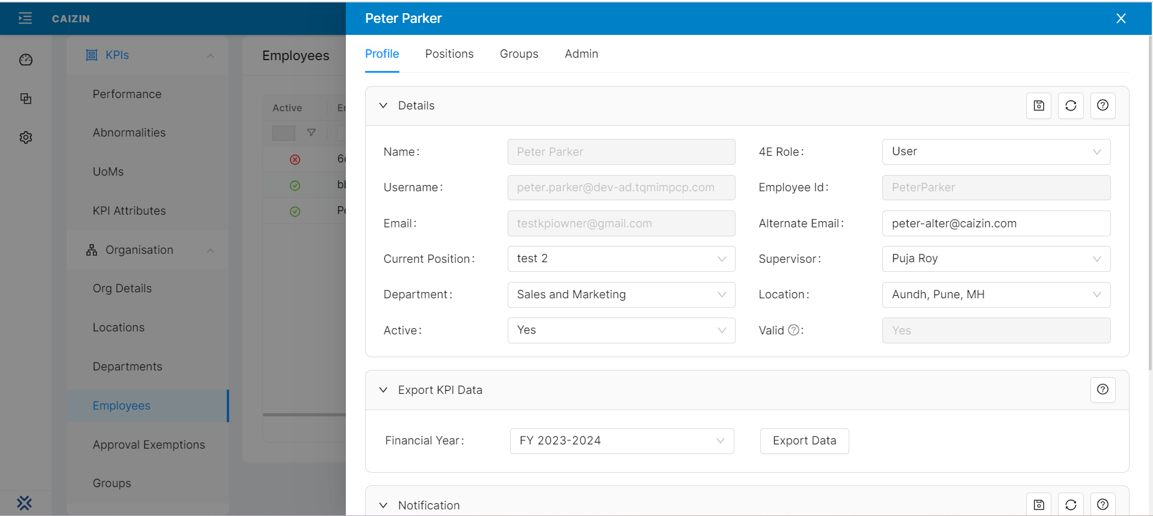The width and height of the screenshot is (1153, 516).
Task: Refresh the Details section
Action: click(1071, 106)
